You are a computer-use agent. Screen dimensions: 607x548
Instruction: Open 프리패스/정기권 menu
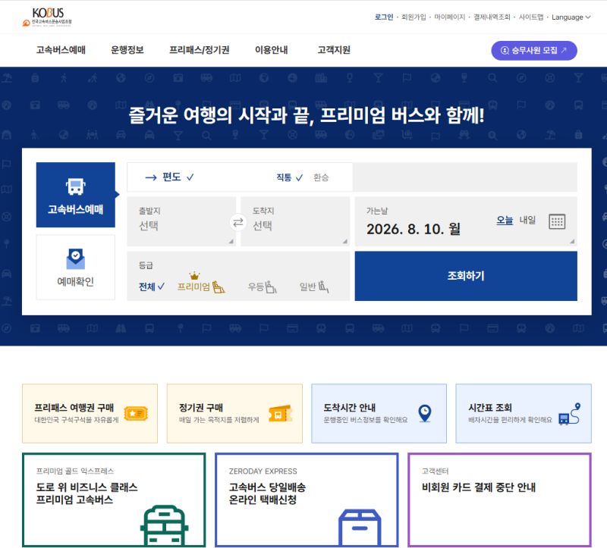click(200, 50)
